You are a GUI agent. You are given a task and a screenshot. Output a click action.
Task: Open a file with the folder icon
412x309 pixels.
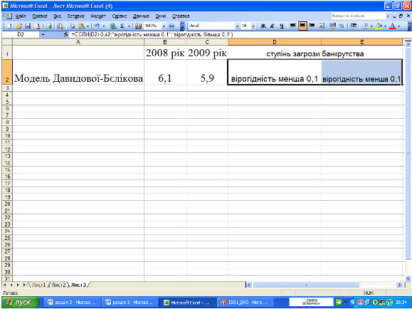click(x=19, y=26)
